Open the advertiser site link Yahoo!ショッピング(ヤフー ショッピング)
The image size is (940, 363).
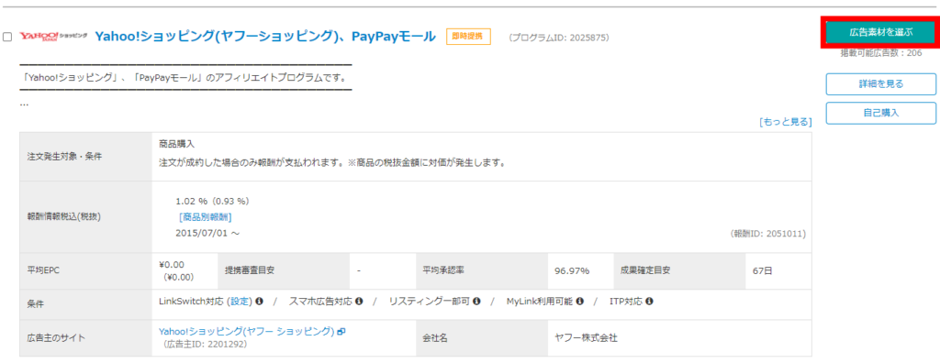(246, 331)
